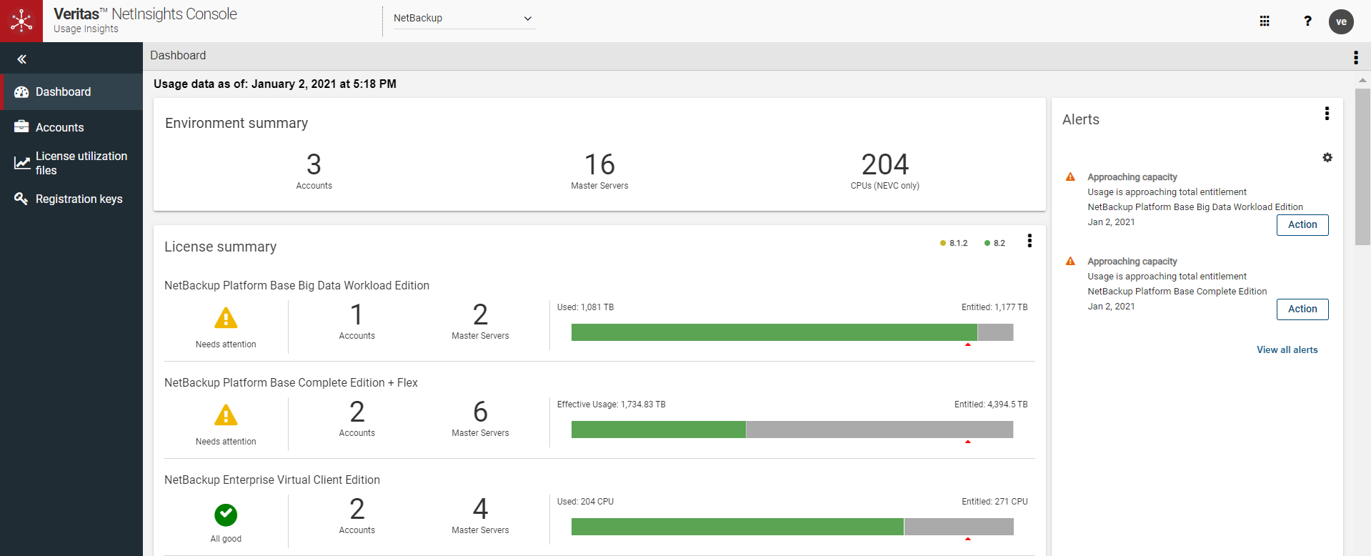Image resolution: width=1371 pixels, height=556 pixels.
Task: Click the page vertical scrollbar
Action: [x=1362, y=167]
